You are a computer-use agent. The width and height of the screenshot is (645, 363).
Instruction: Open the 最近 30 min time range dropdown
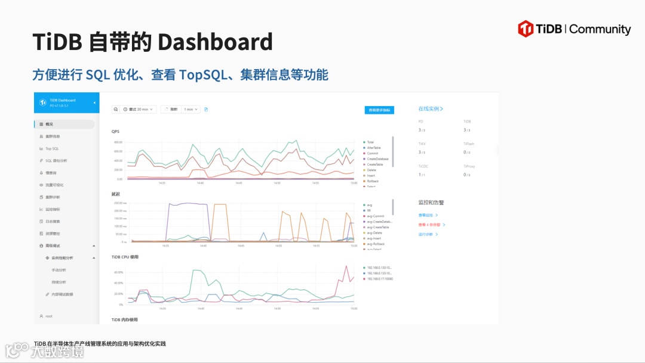138,109
